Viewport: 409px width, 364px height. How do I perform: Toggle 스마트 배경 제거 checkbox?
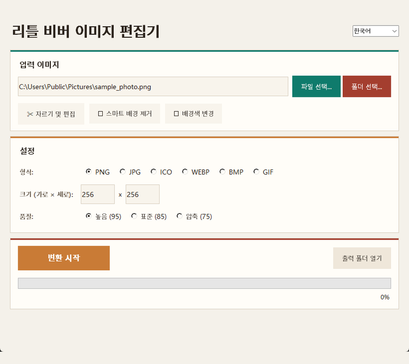(x=125, y=114)
